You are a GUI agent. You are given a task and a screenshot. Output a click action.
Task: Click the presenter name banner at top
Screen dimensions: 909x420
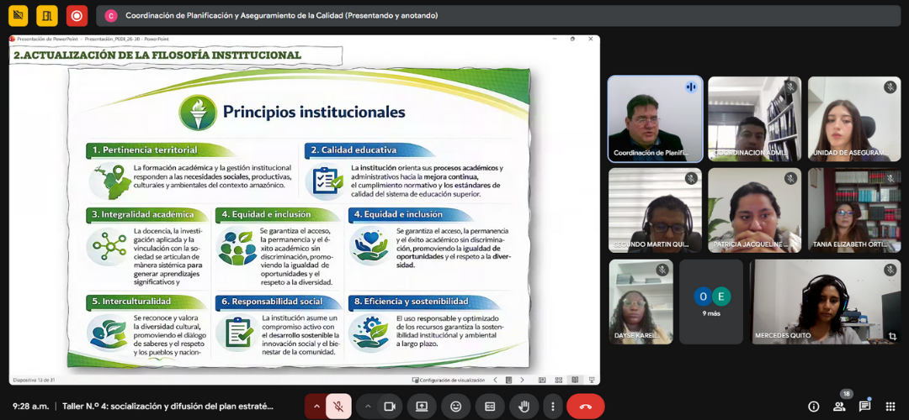tap(281, 15)
